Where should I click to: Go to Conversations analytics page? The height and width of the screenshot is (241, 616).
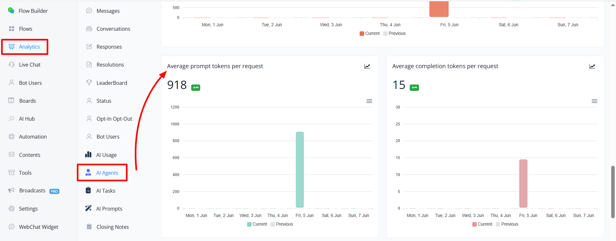(x=113, y=29)
